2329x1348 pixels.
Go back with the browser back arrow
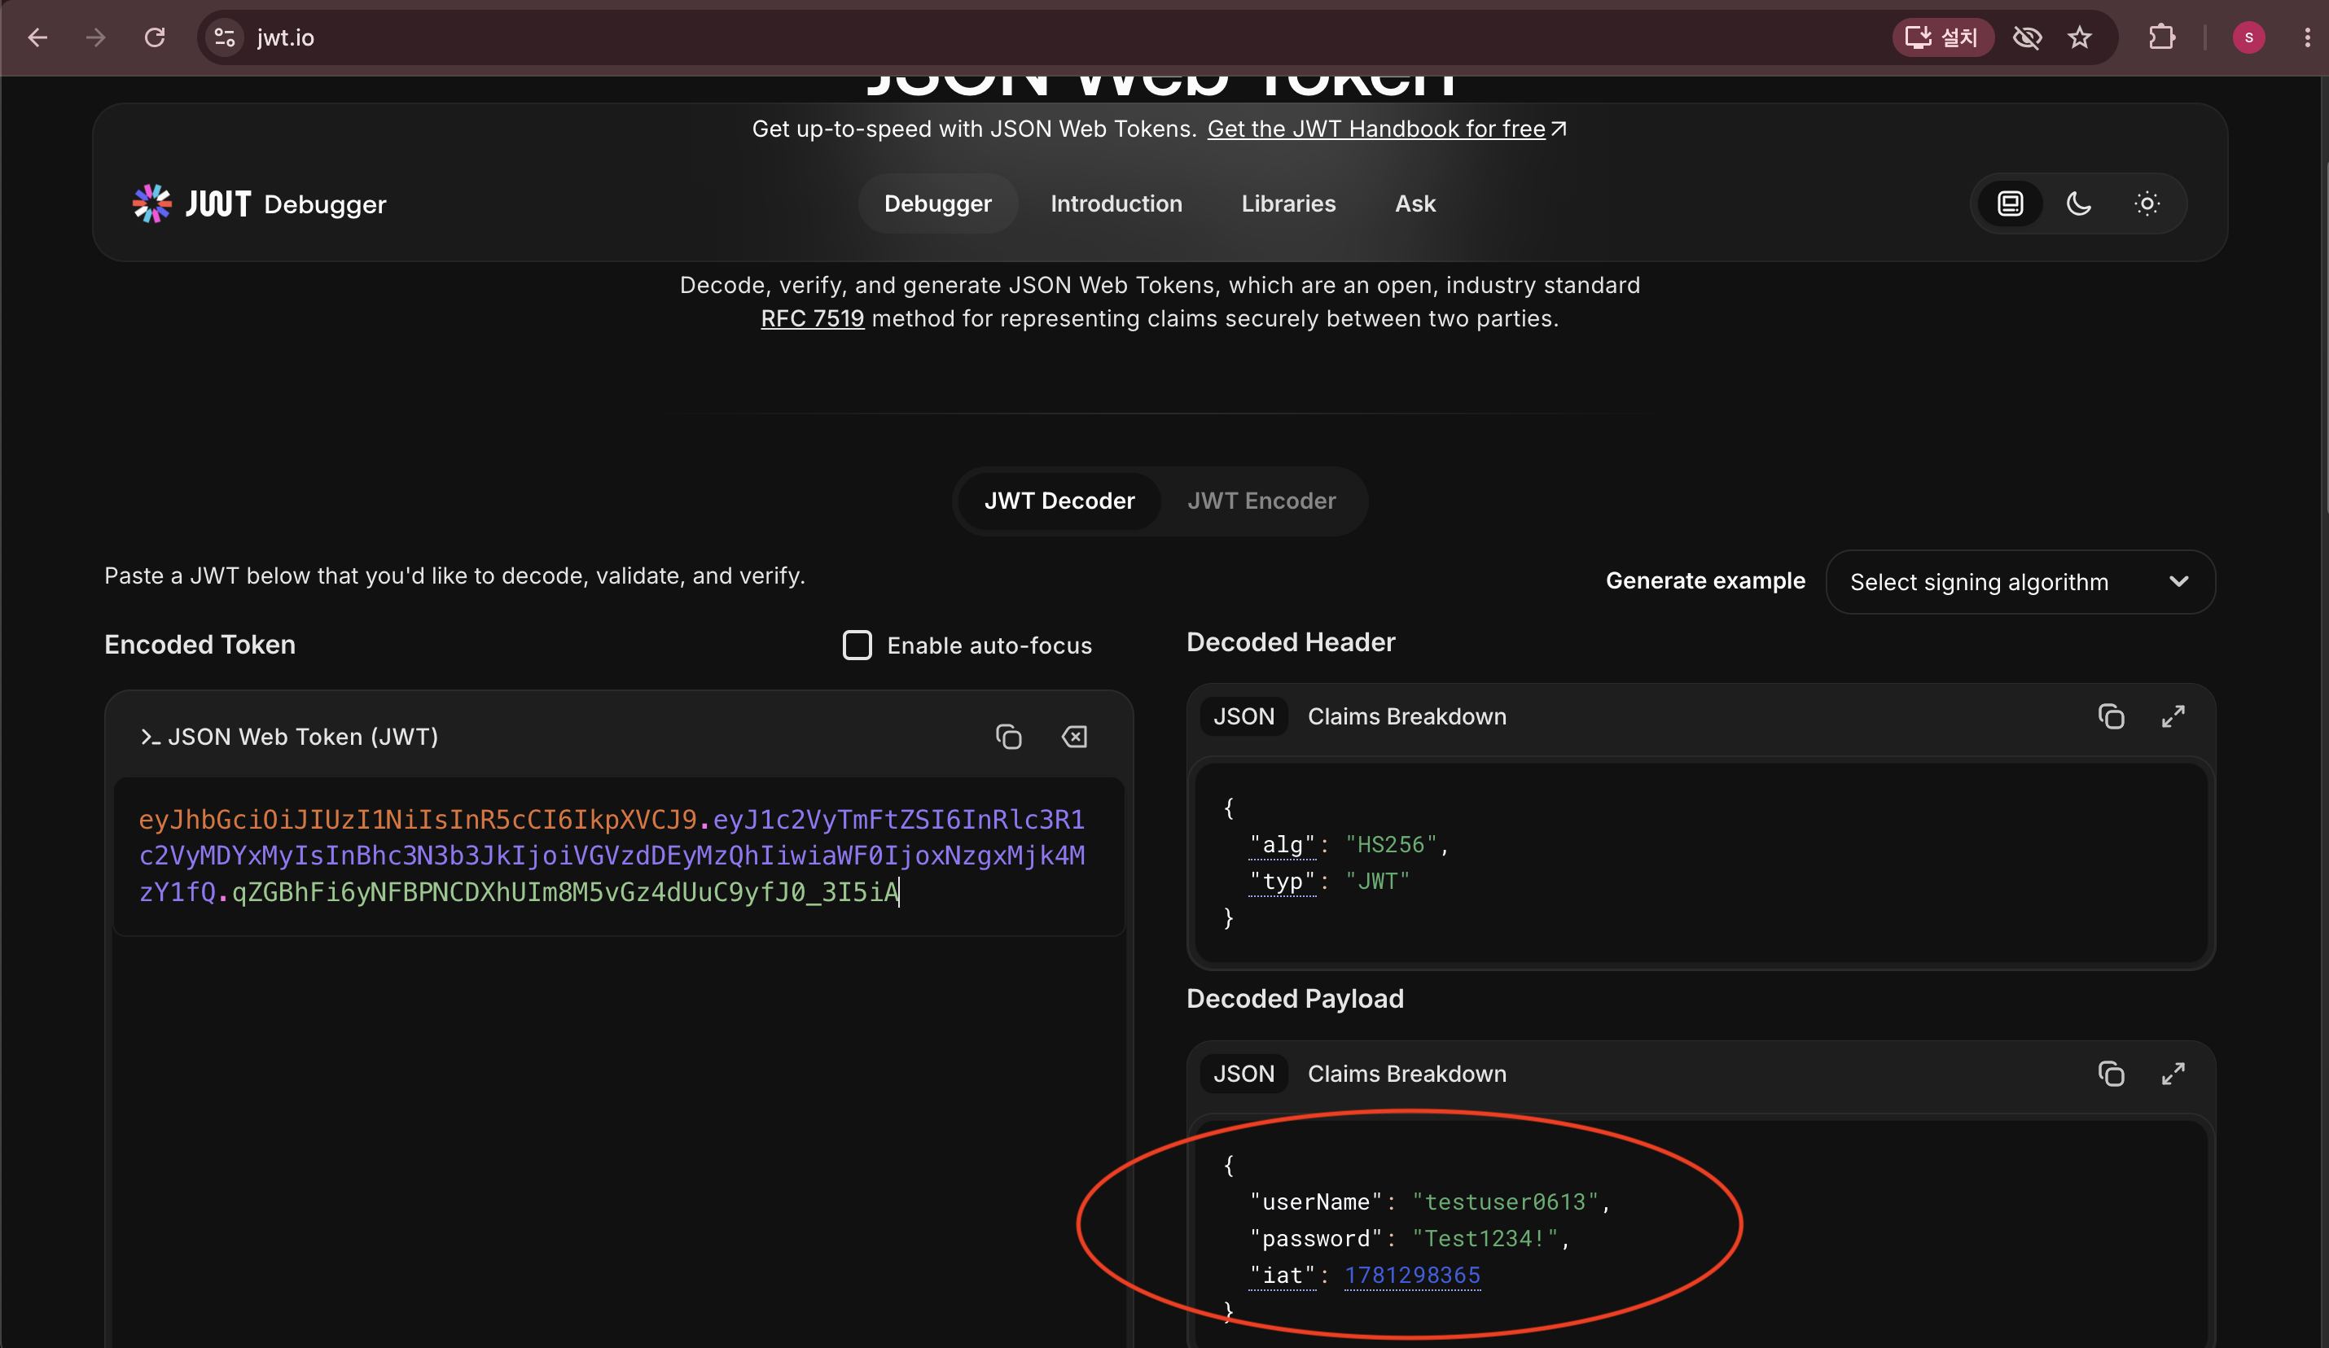click(x=38, y=37)
